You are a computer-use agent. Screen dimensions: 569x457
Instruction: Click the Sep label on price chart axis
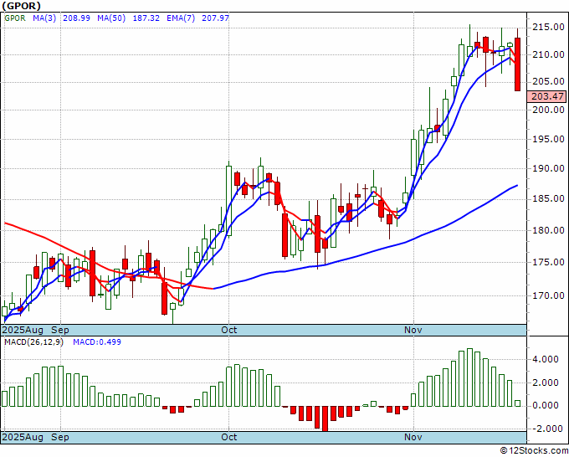point(60,330)
